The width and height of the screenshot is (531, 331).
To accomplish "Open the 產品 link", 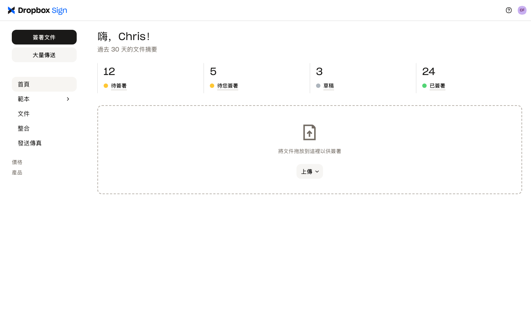I will pyautogui.click(x=17, y=172).
